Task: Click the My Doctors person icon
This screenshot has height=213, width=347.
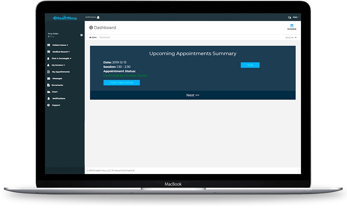Action: tap(48, 65)
